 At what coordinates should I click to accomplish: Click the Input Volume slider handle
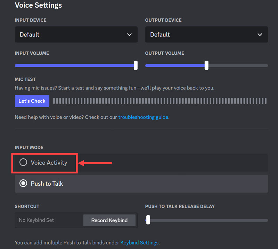[x=136, y=65]
